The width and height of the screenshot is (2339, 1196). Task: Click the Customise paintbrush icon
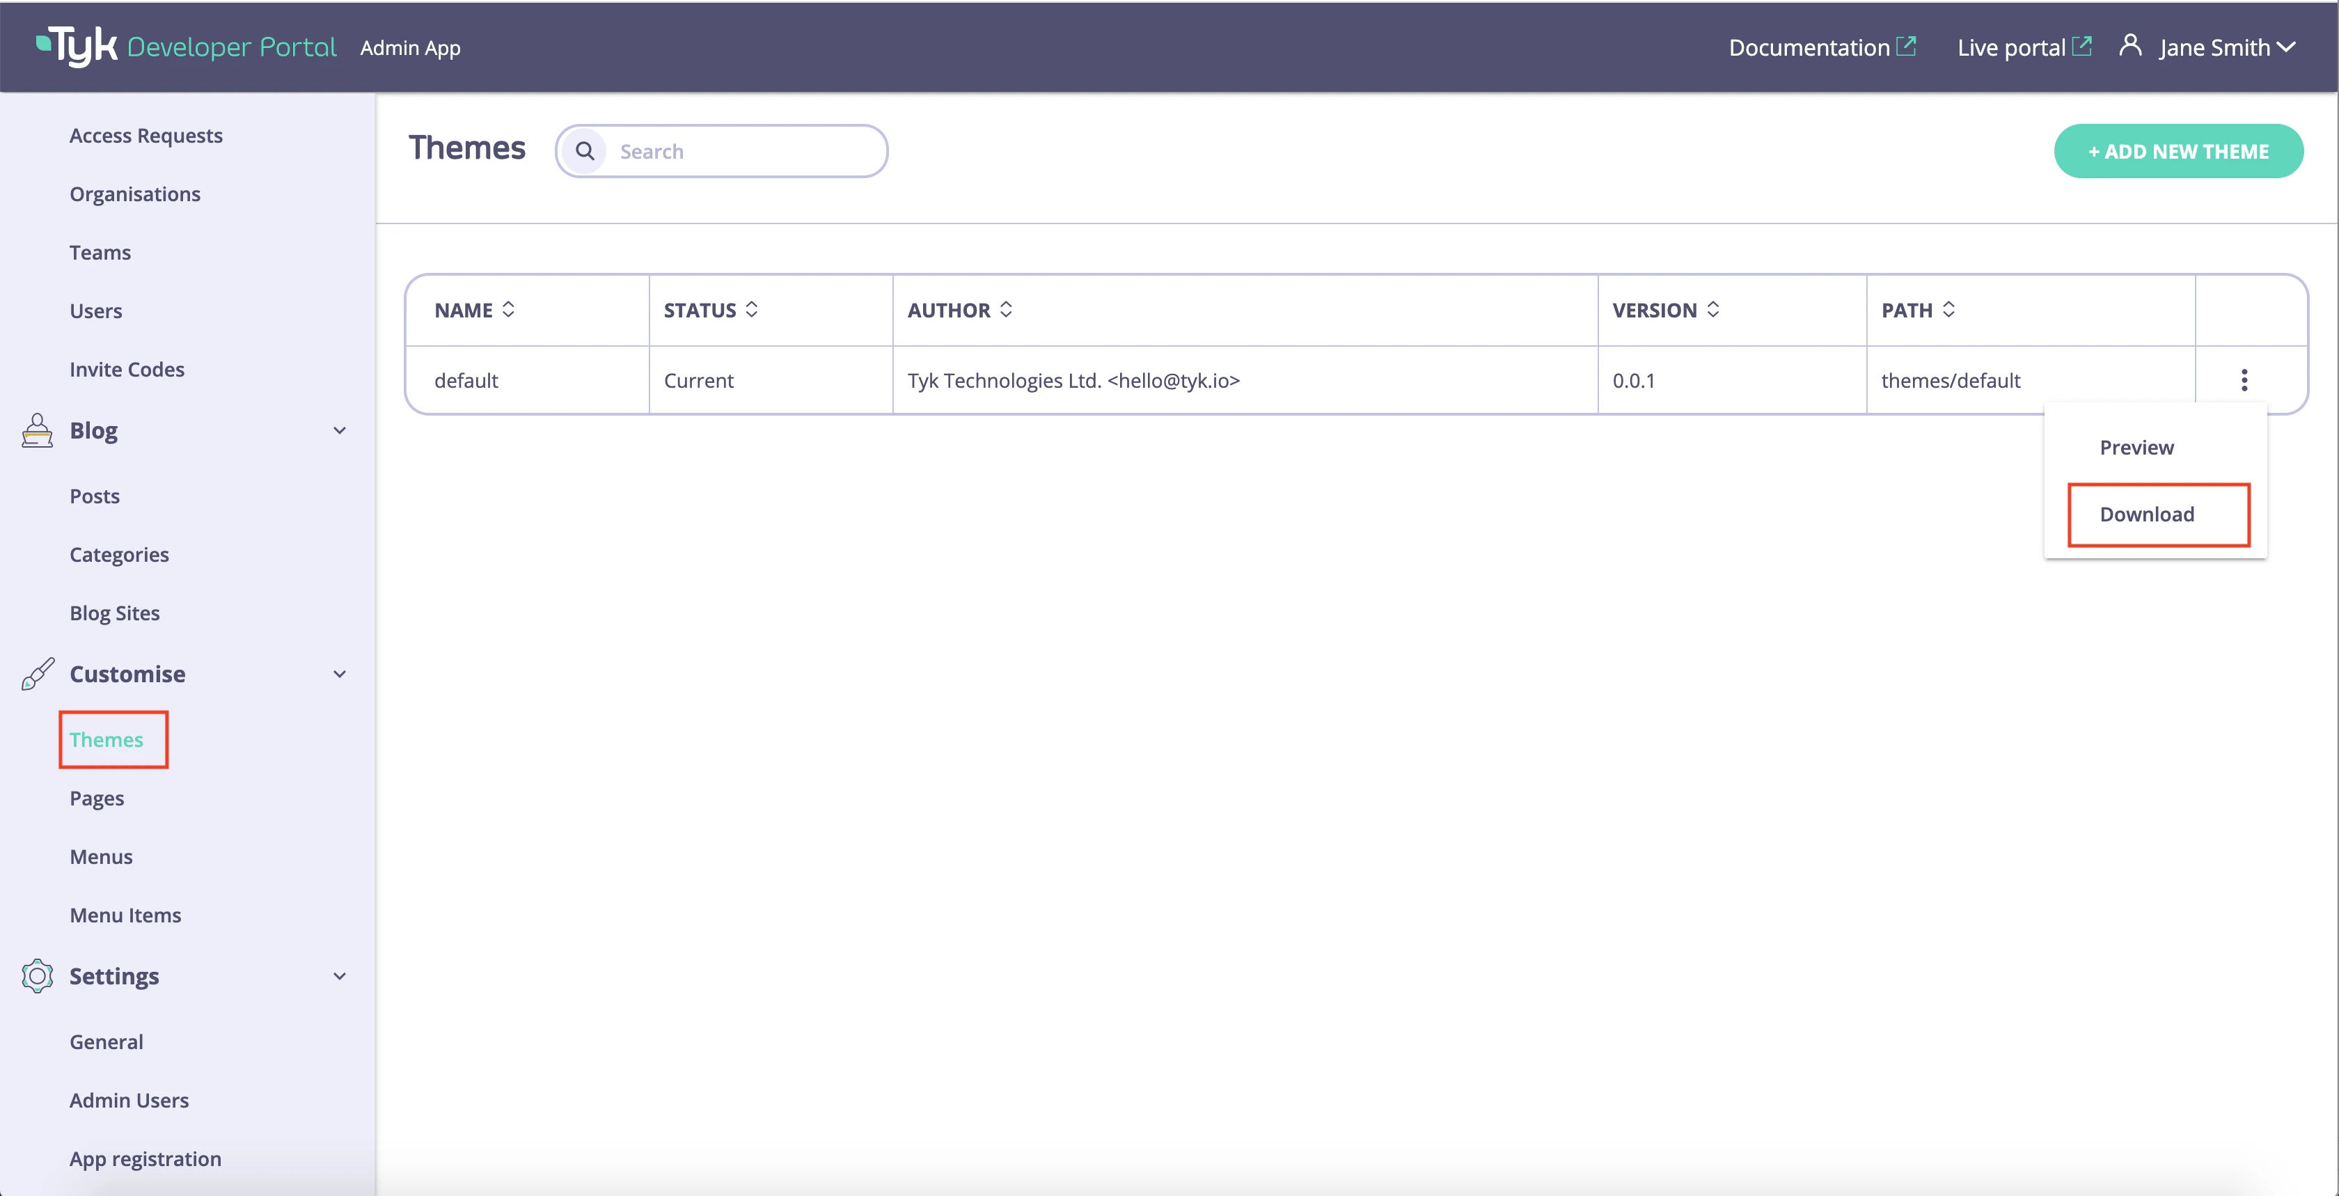[36, 674]
